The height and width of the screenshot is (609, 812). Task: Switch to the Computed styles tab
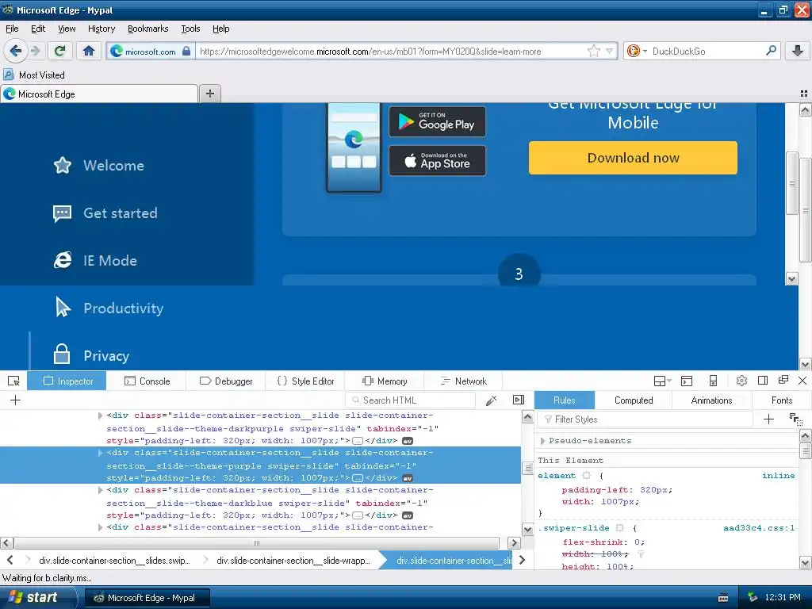tap(634, 400)
